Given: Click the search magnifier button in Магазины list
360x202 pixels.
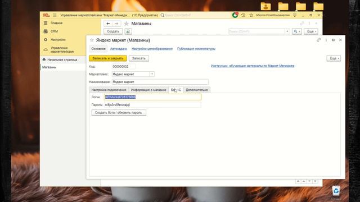Looking at the screenshot, I should pos(296,31).
